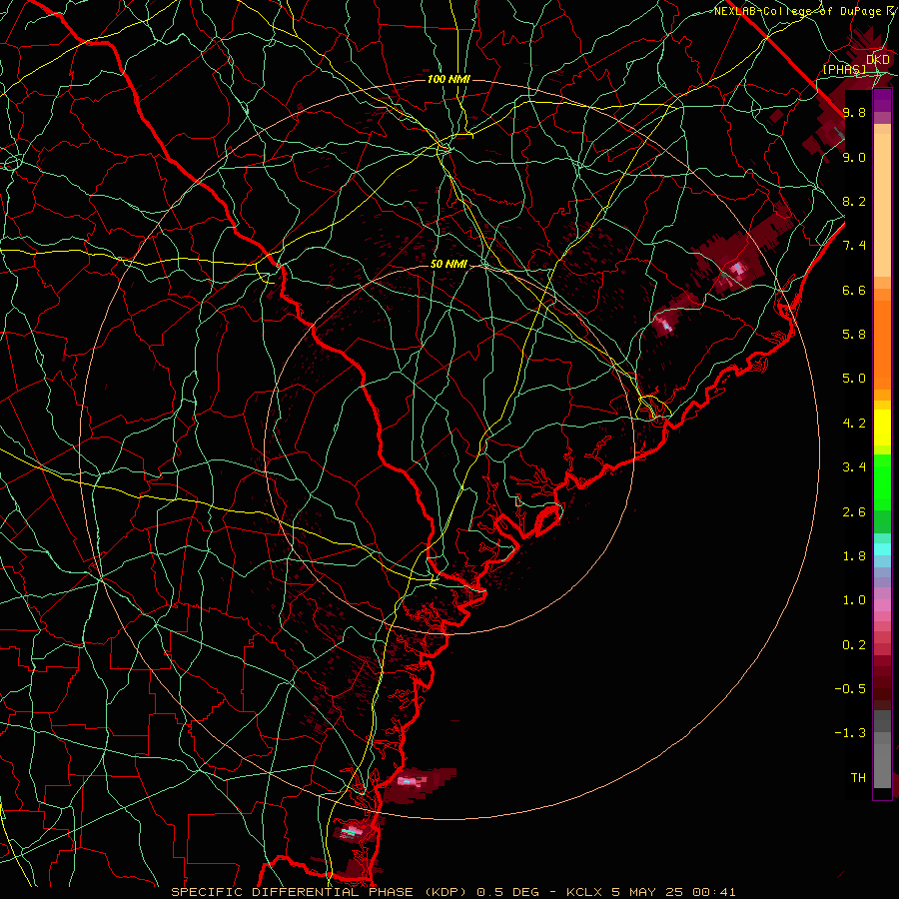Click the 7.4 value on the color scale
The width and height of the screenshot is (899, 899).
pyautogui.click(x=854, y=246)
